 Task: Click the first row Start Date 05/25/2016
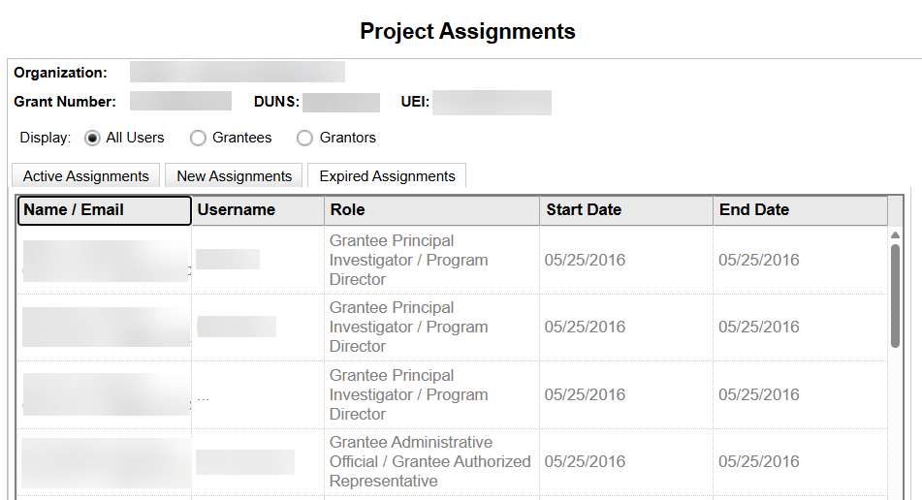tap(585, 260)
